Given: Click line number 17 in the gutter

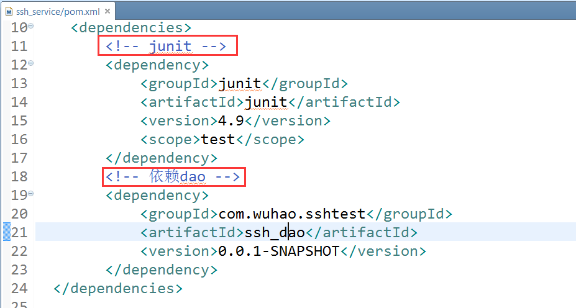Looking at the screenshot, I should click(19, 158).
